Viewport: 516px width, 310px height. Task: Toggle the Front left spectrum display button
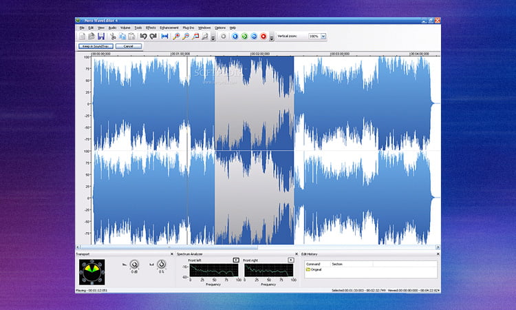236,260
